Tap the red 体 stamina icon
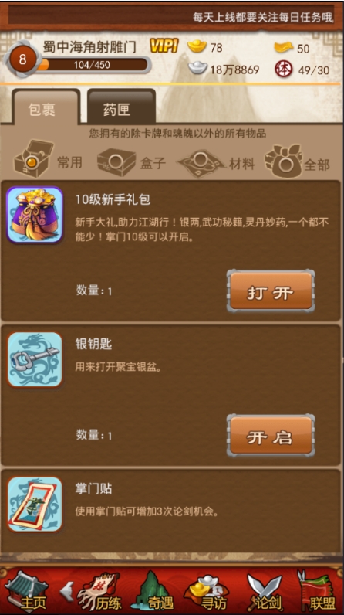Viewport: 344px width, 615px height. [283, 69]
